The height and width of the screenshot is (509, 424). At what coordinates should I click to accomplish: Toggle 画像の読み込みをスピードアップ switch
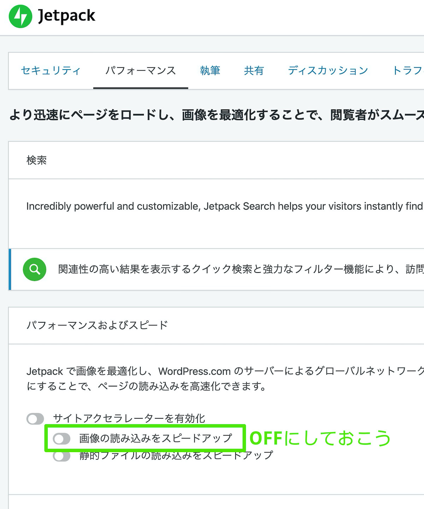tap(61, 439)
